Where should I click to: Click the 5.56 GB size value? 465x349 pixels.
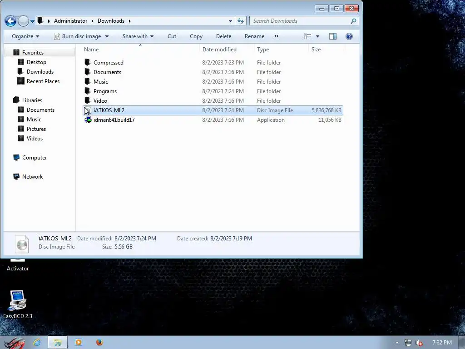(124, 247)
